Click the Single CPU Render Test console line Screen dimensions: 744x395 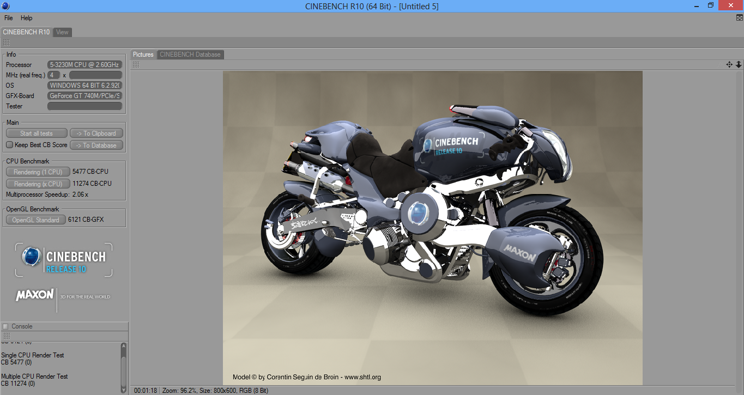(x=33, y=355)
